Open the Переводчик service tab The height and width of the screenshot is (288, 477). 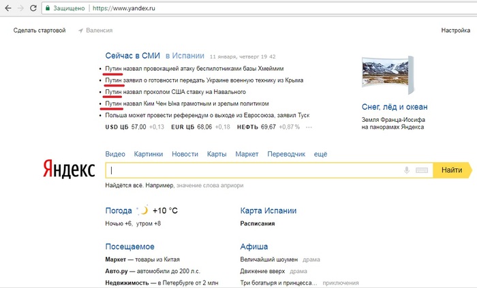(x=286, y=154)
